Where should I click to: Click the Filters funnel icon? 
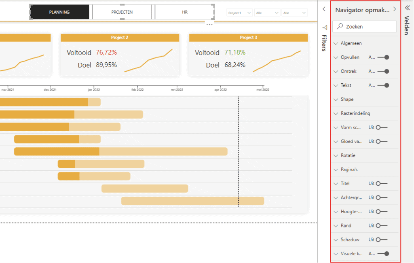pos(325,28)
